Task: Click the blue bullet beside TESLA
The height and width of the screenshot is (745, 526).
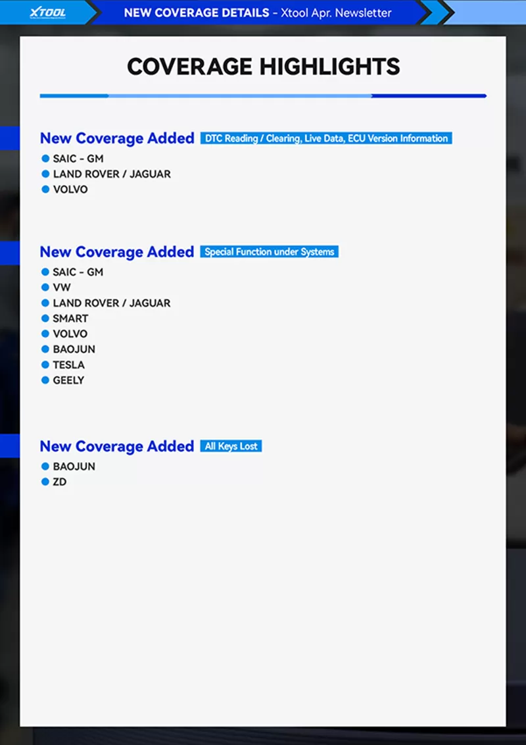Action: pyautogui.click(x=45, y=365)
